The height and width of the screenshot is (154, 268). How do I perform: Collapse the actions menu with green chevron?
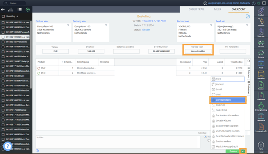coord(243,151)
